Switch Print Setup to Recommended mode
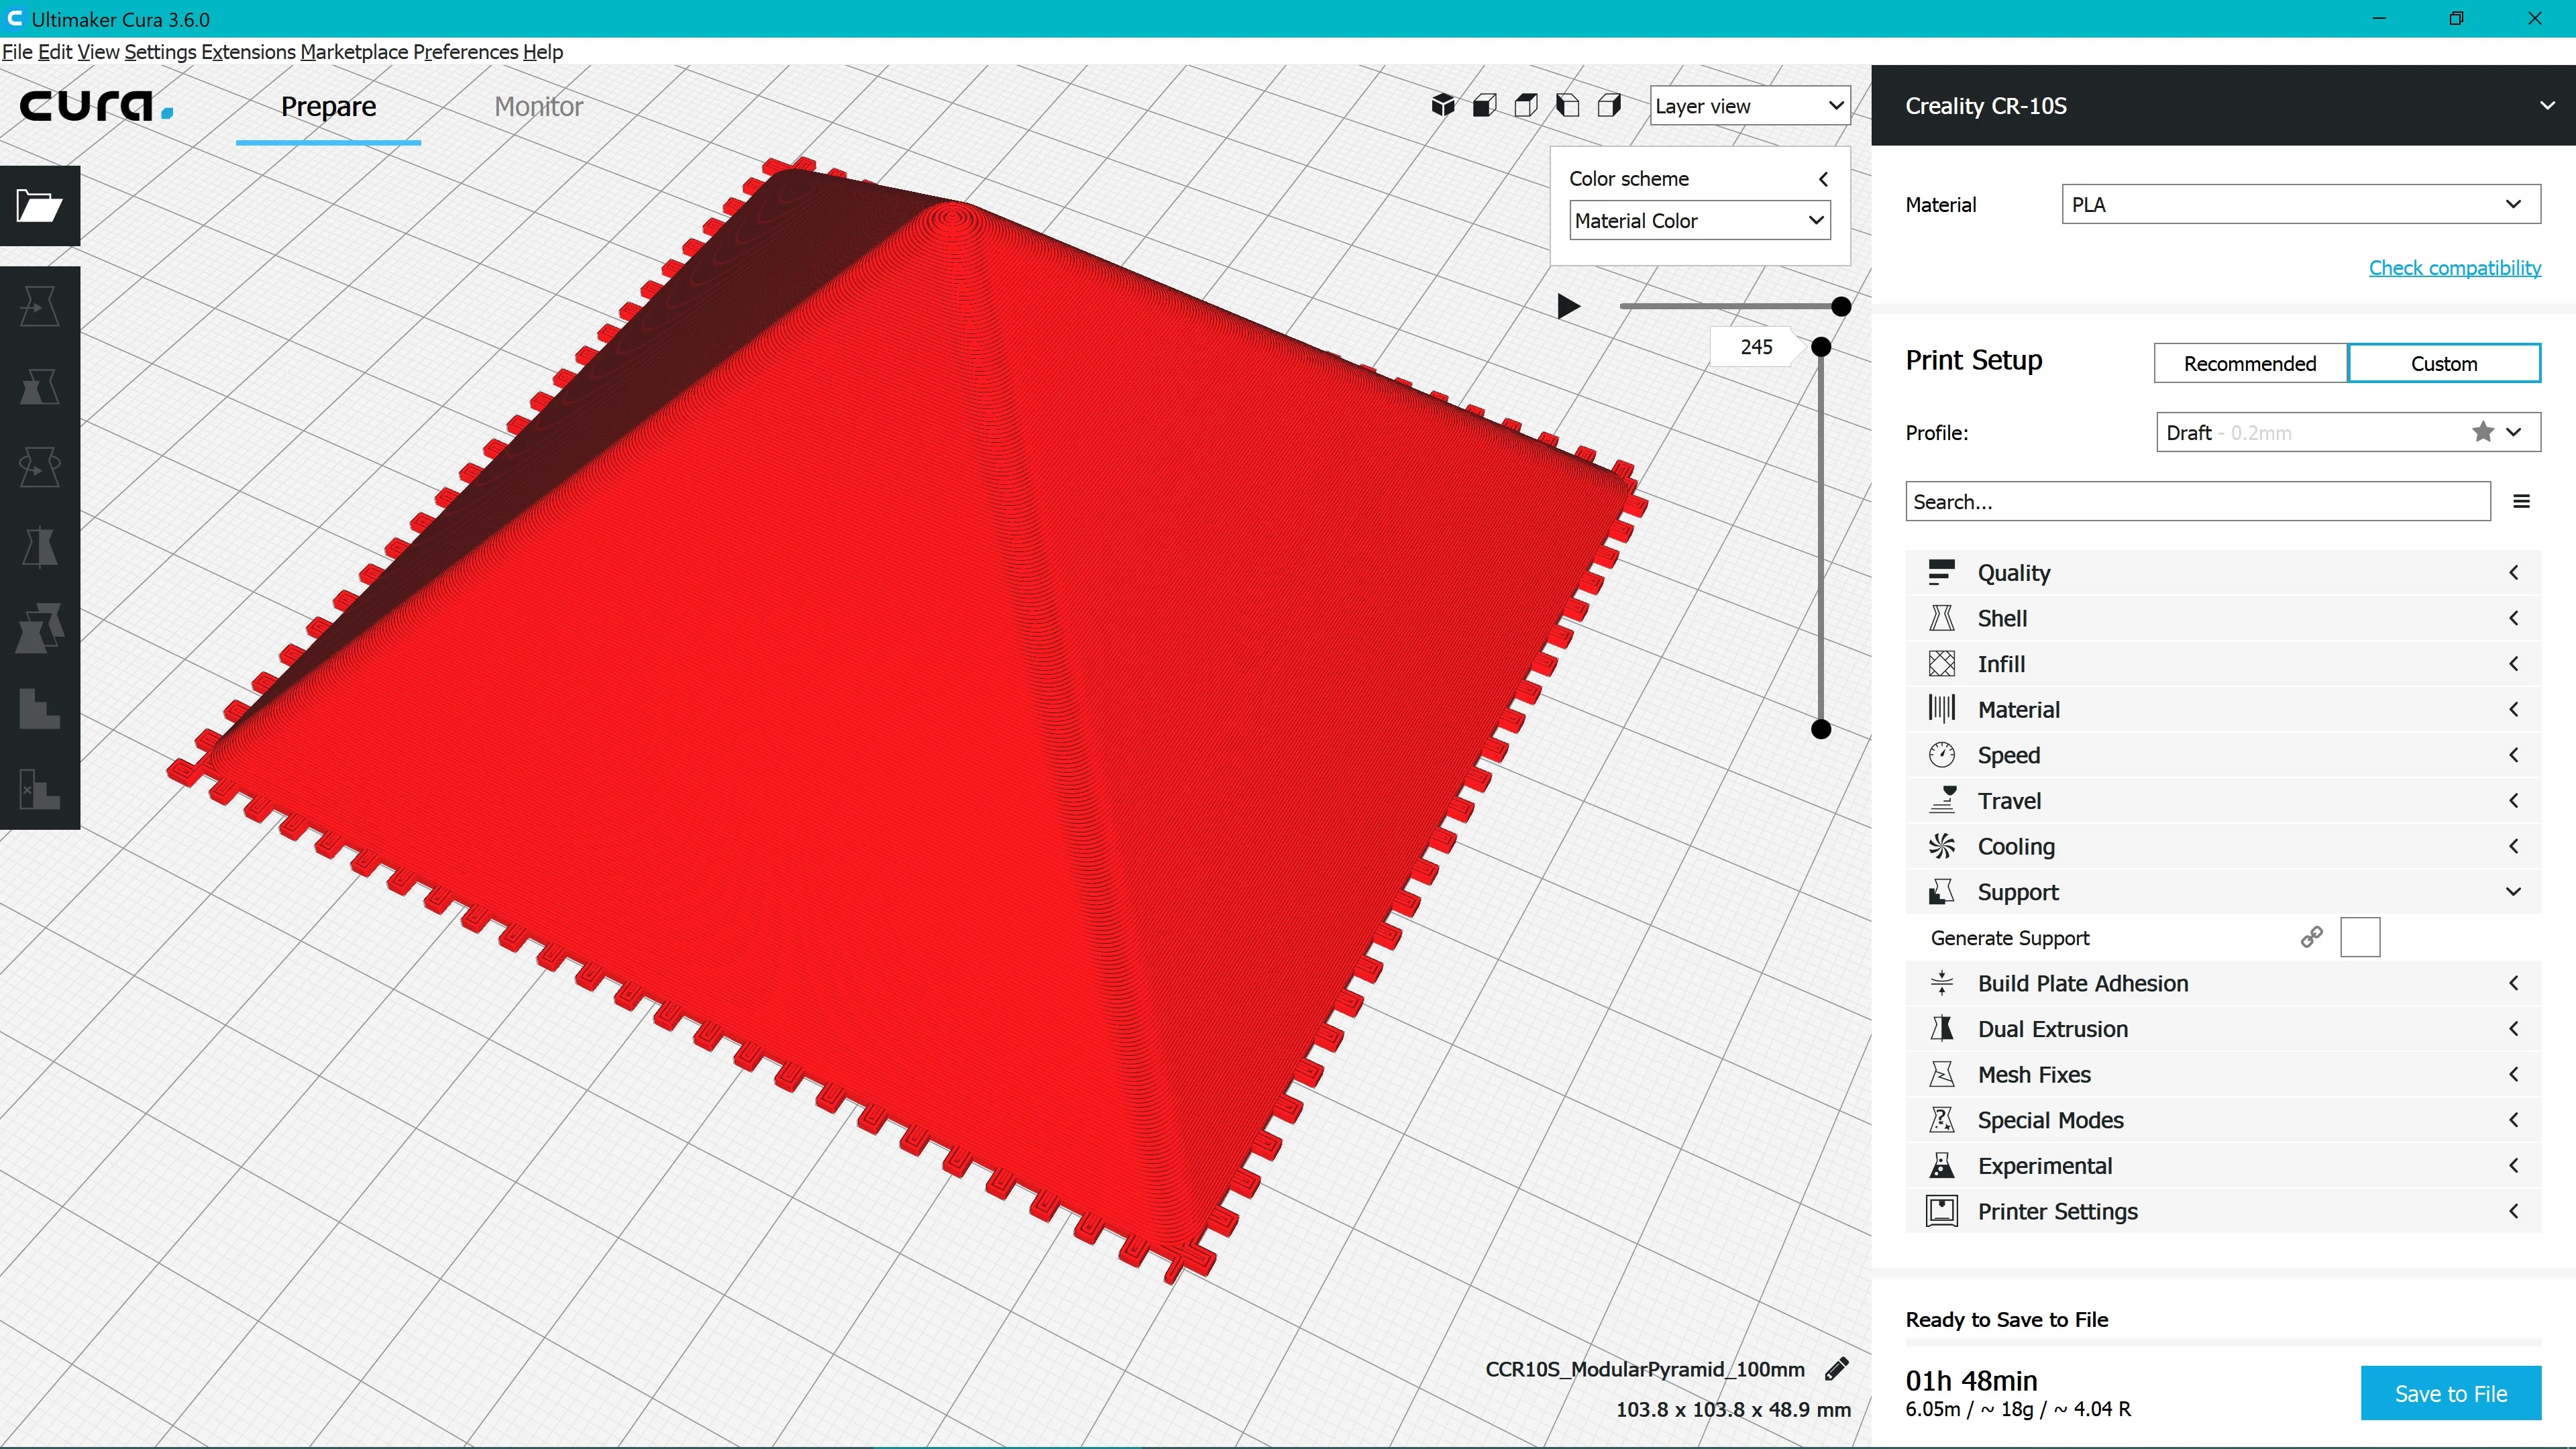The height and width of the screenshot is (1449, 2576). coord(2250,363)
